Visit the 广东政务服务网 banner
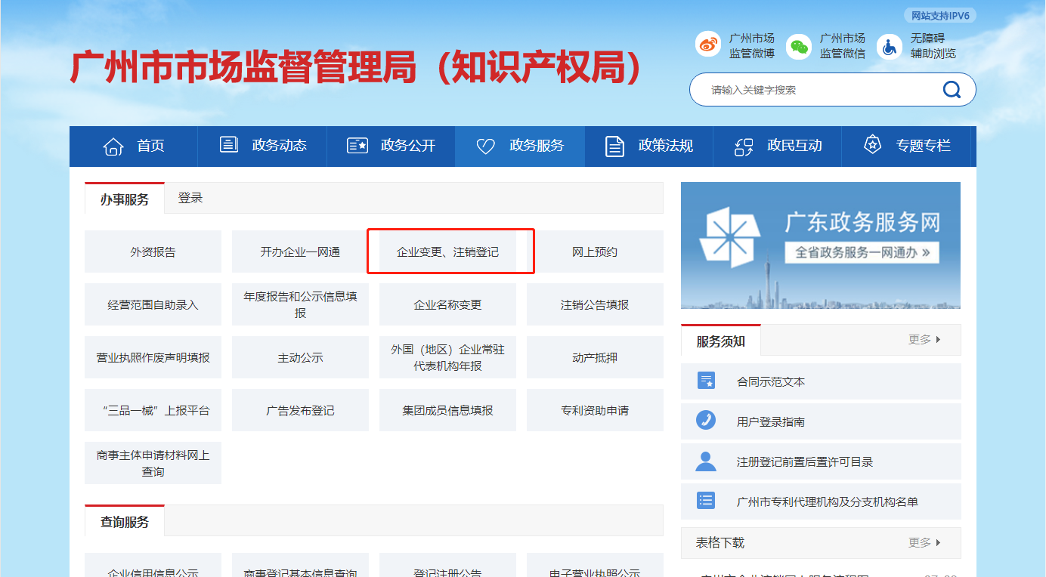 [x=820, y=244]
